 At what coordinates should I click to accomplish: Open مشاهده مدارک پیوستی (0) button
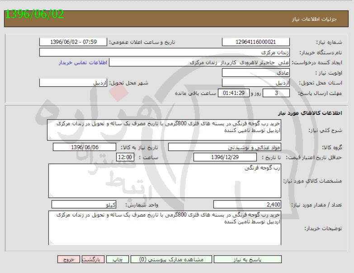[x=171, y=259]
